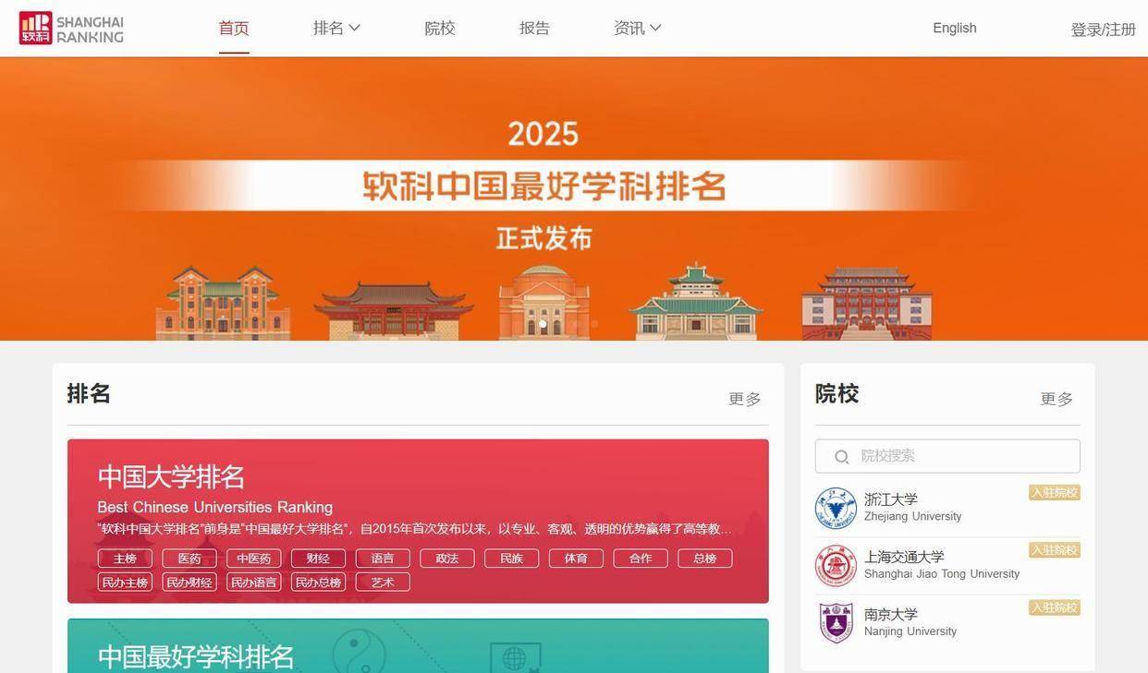The image size is (1148, 673).
Task: Expand the 排名 dropdown in navigation
Action: (336, 29)
